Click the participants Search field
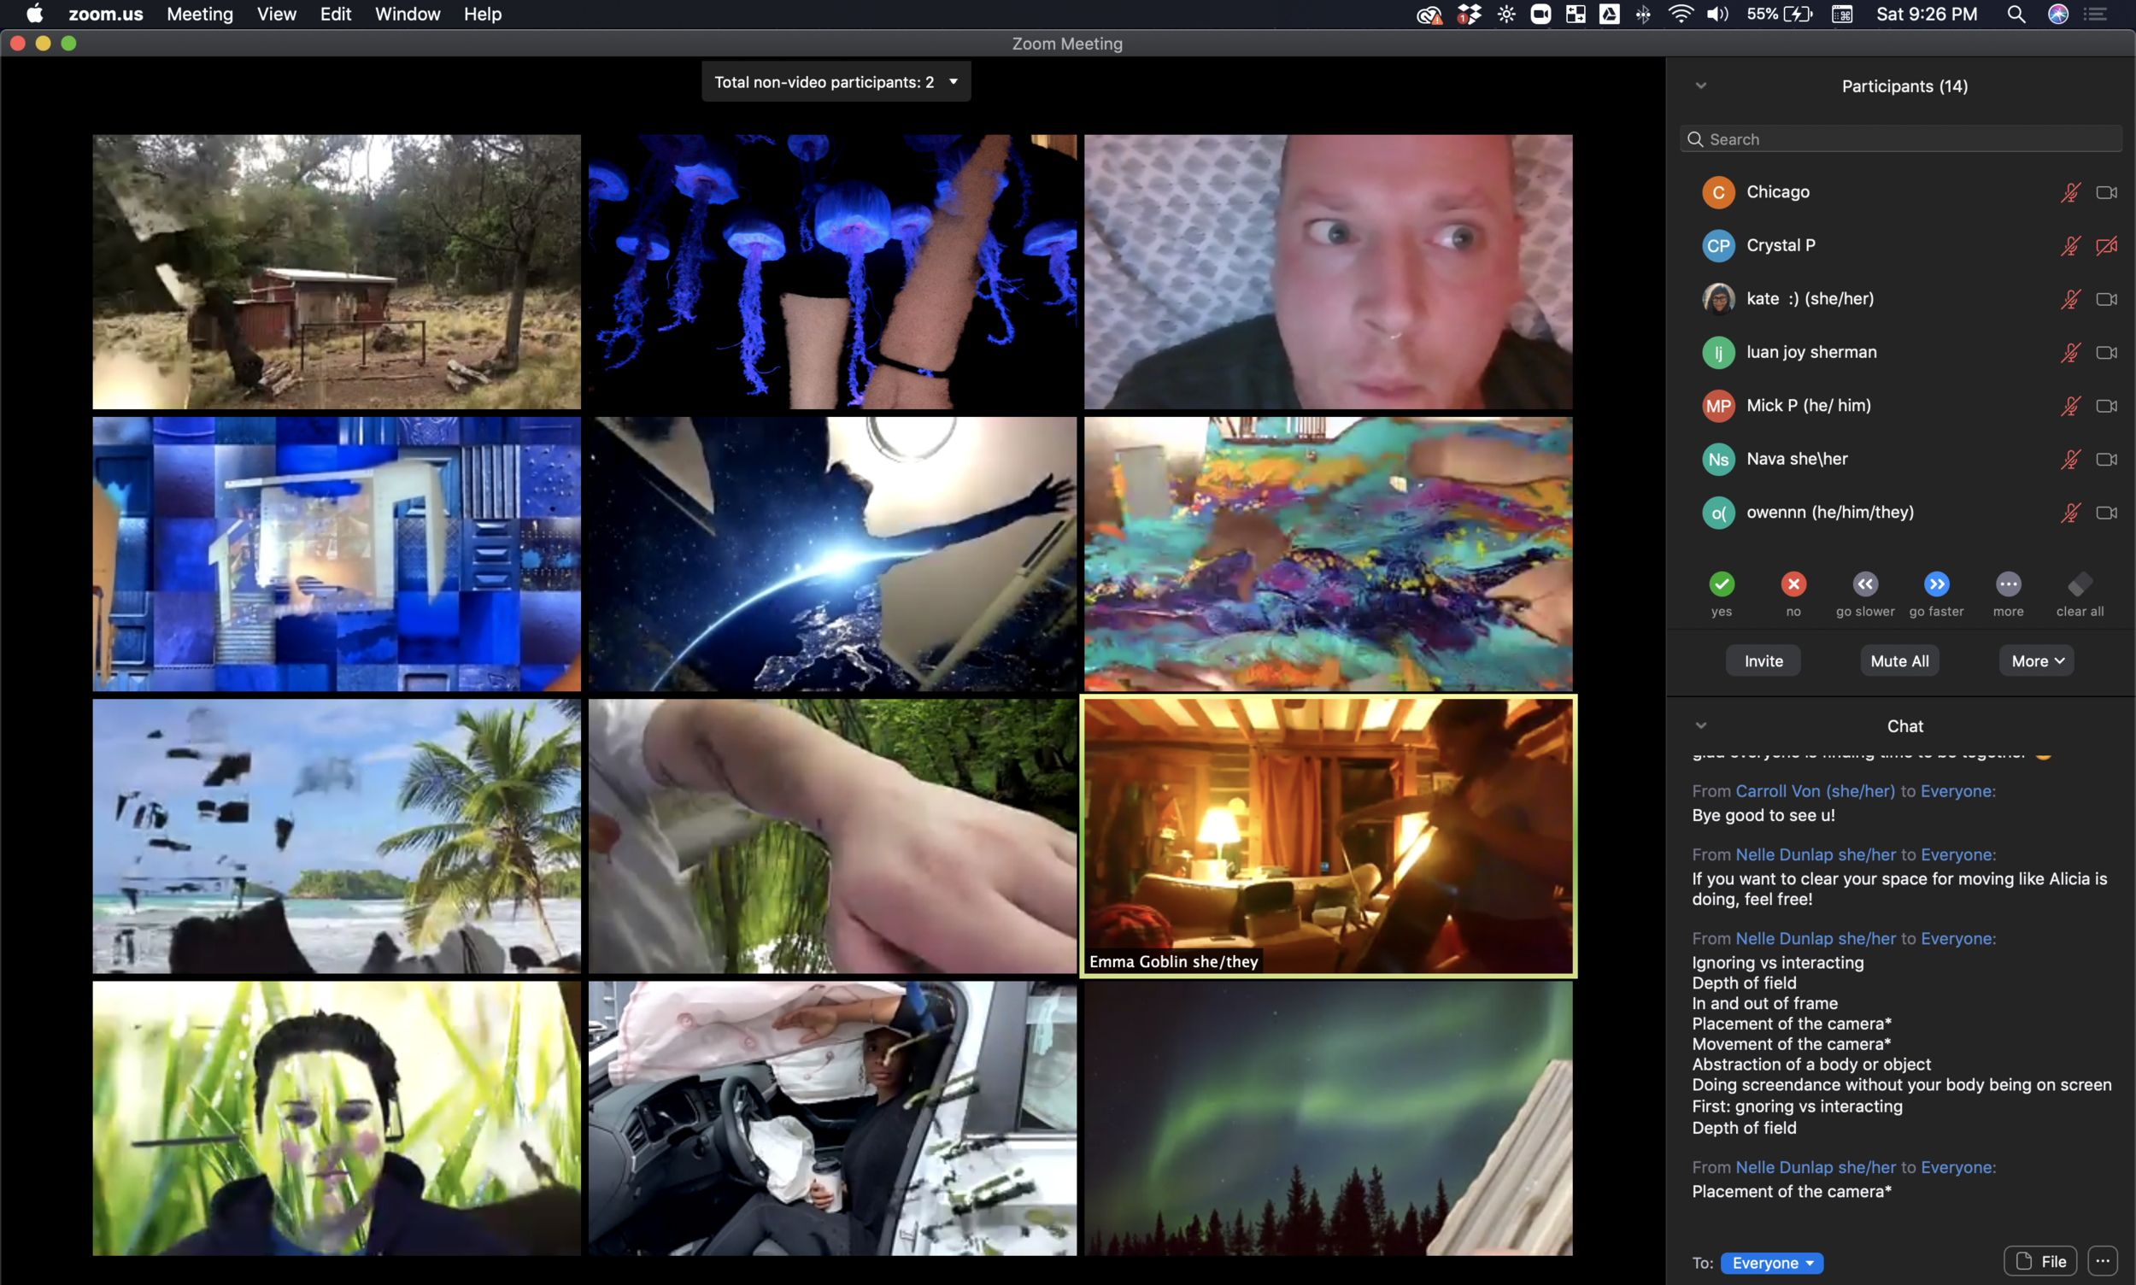 coord(1900,139)
